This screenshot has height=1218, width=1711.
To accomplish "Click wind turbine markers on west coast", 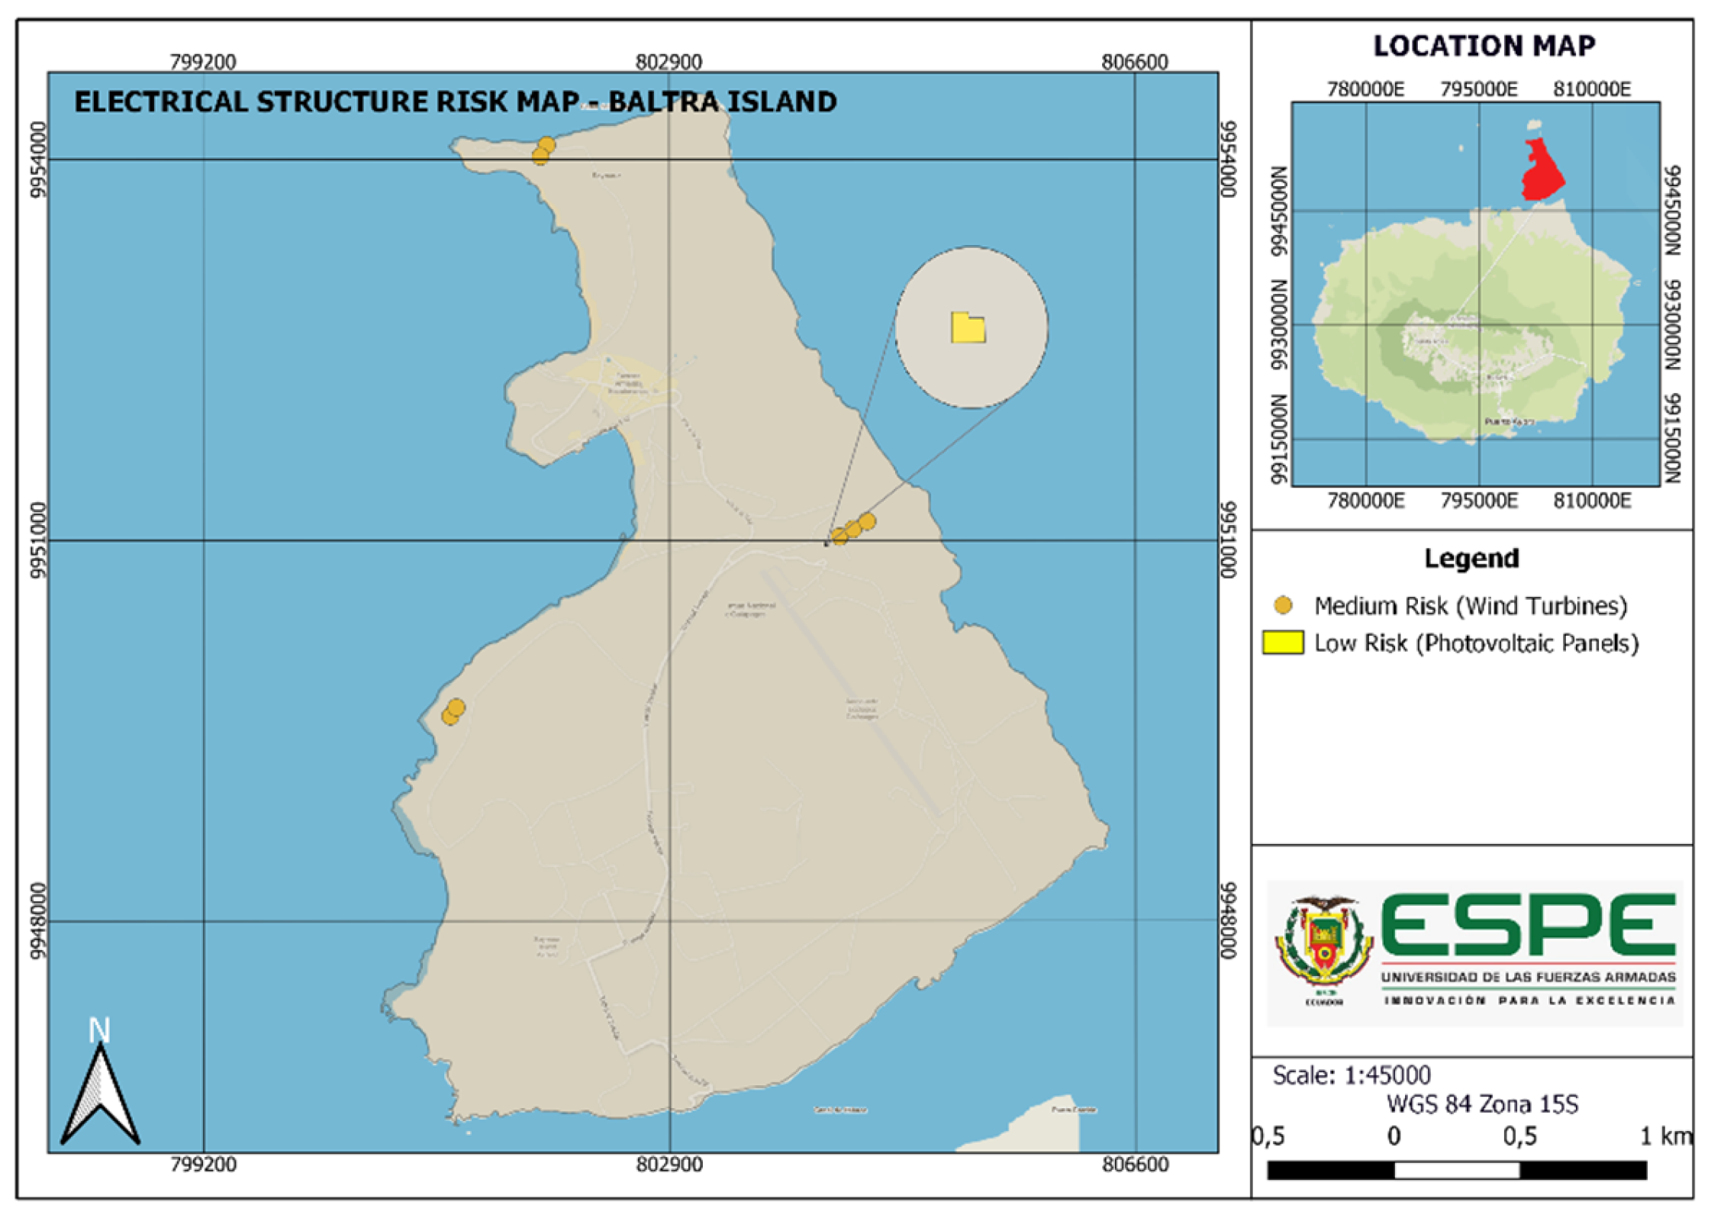I will (x=453, y=711).
